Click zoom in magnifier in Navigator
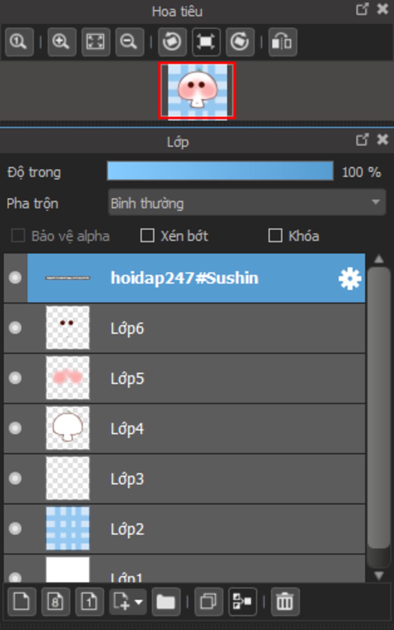Screen dimensions: 394x630 [62, 42]
